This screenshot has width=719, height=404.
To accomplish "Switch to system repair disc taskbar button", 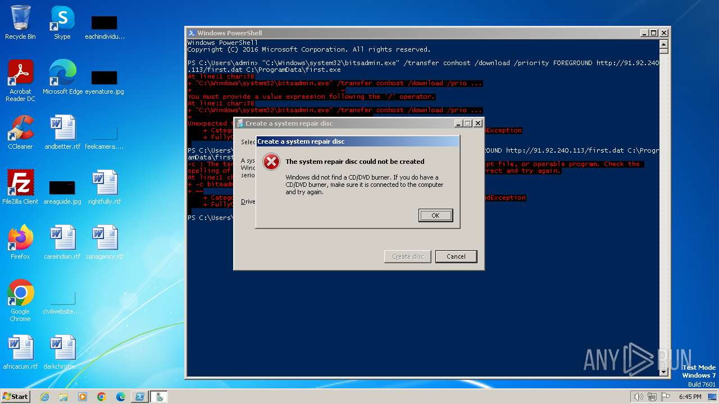I will pyautogui.click(x=159, y=397).
